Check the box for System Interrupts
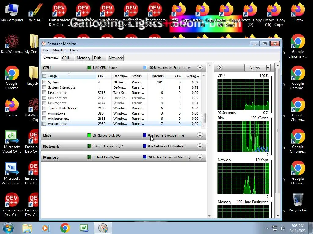The image size is (313, 234). (x=45, y=87)
